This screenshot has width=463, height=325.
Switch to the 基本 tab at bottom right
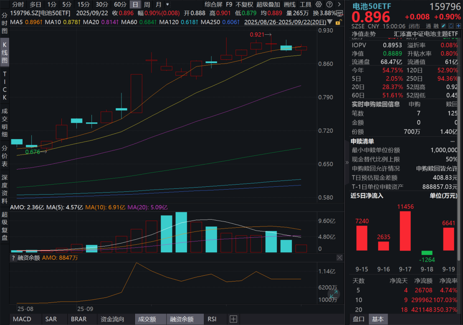tap(378, 319)
